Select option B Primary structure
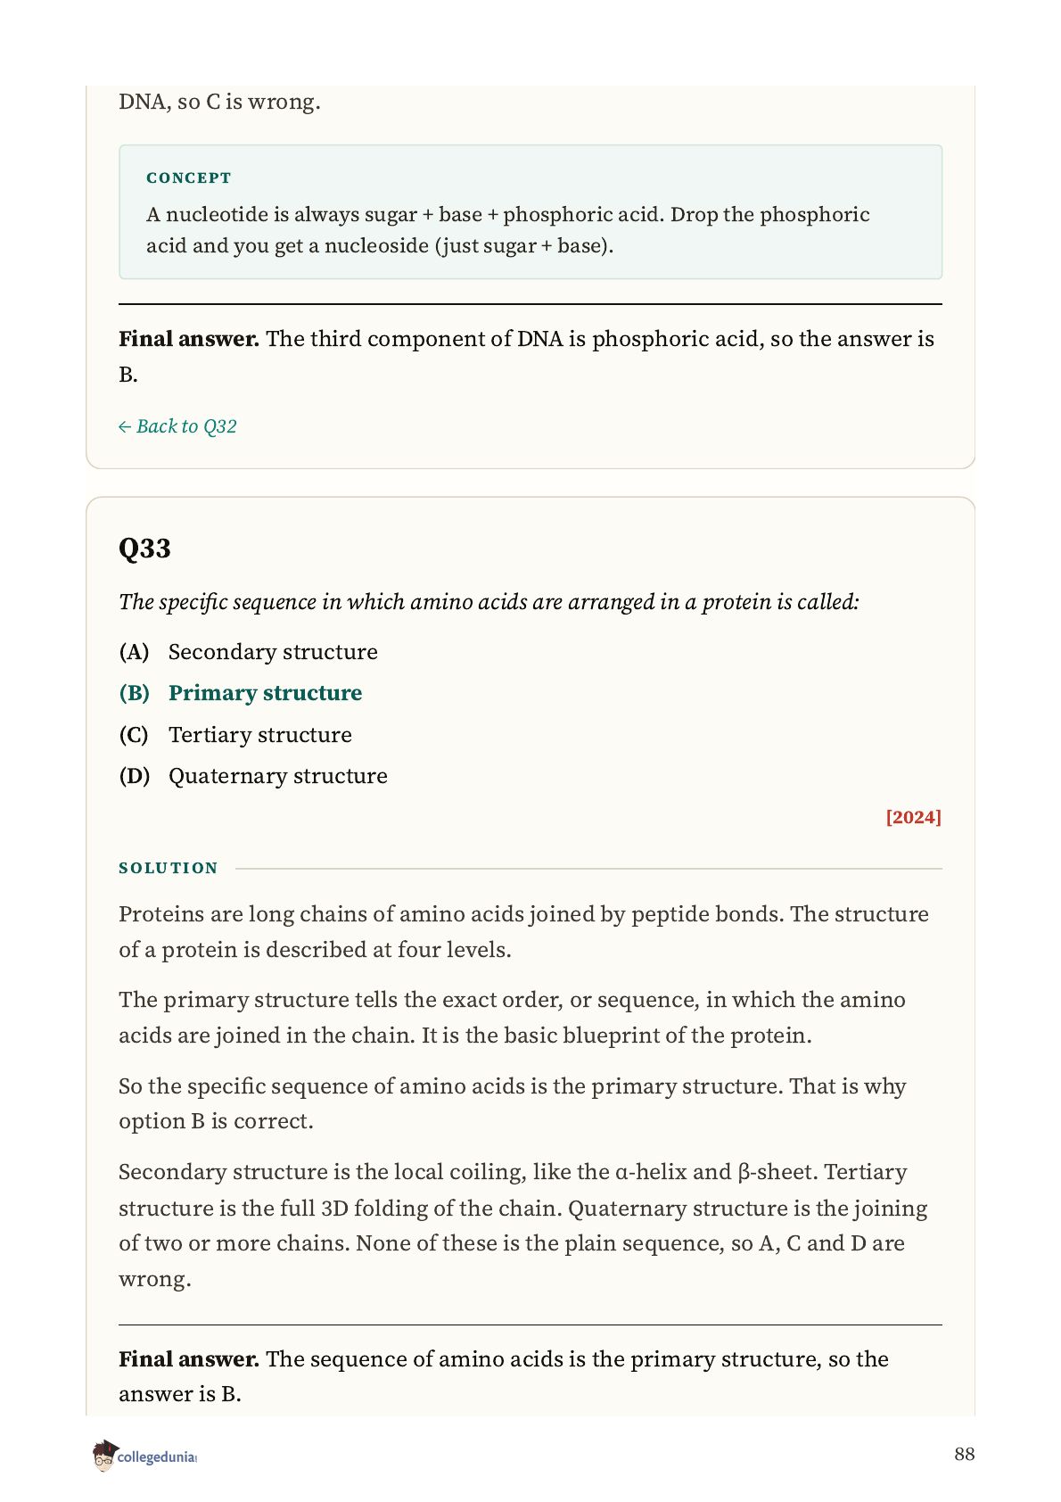 pyautogui.click(x=241, y=693)
